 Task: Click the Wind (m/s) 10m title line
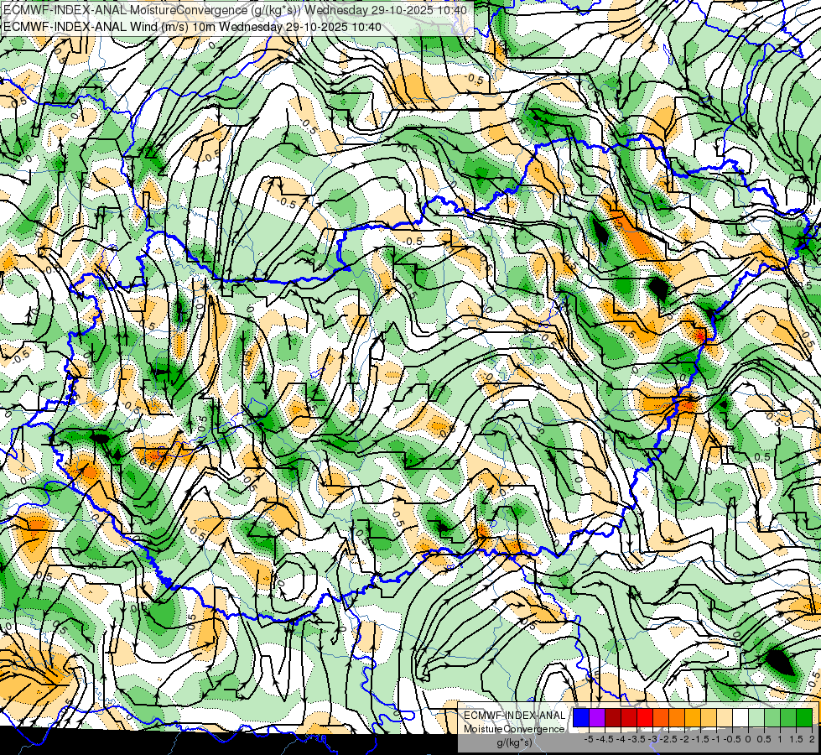tap(192, 27)
